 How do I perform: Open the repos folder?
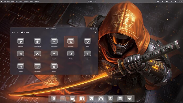tap(88, 55)
